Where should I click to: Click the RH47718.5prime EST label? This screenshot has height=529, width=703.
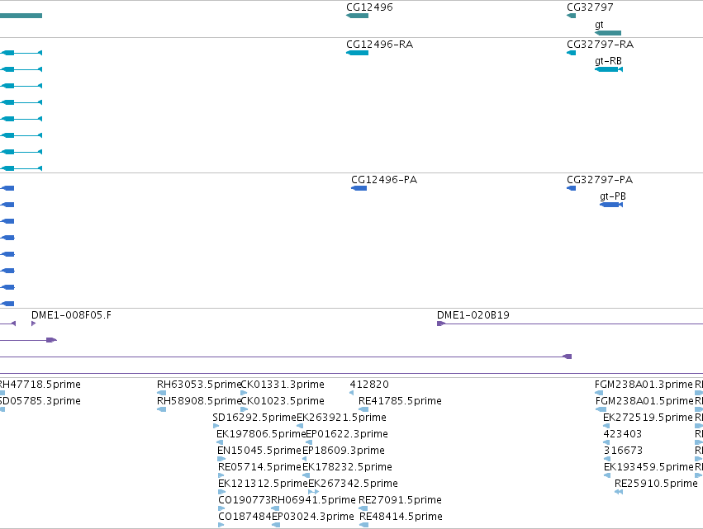click(40, 385)
